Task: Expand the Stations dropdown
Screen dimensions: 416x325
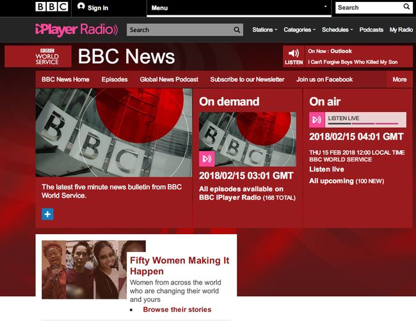Action: 264,29
